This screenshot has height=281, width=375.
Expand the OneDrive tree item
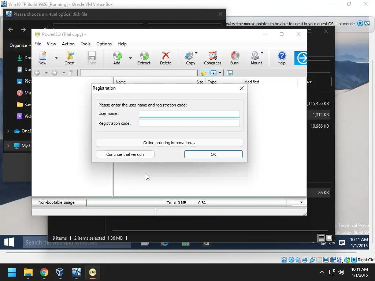8,131
